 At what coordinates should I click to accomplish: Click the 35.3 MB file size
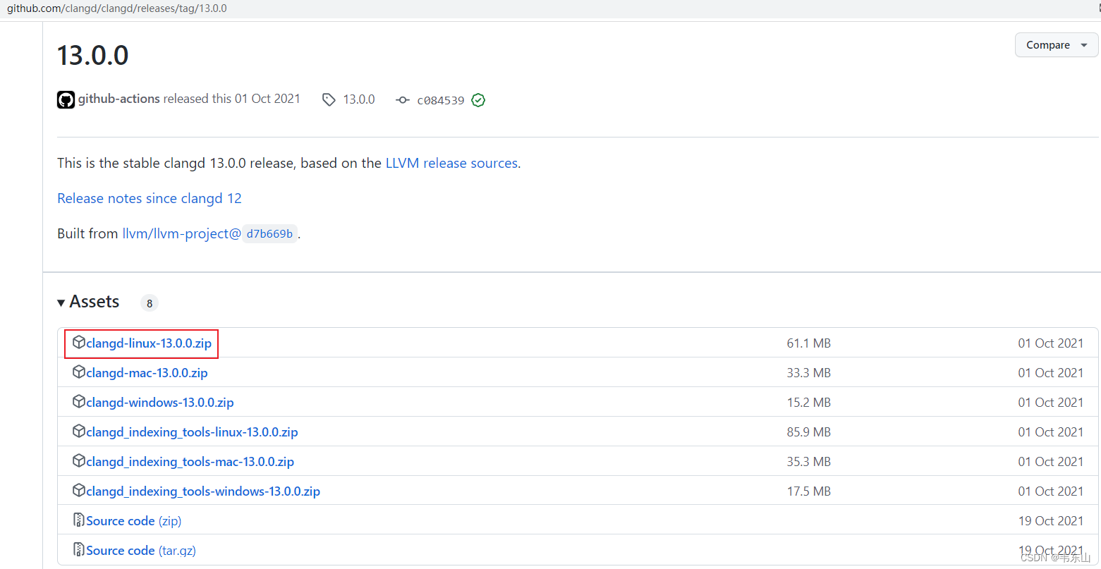[x=809, y=462]
